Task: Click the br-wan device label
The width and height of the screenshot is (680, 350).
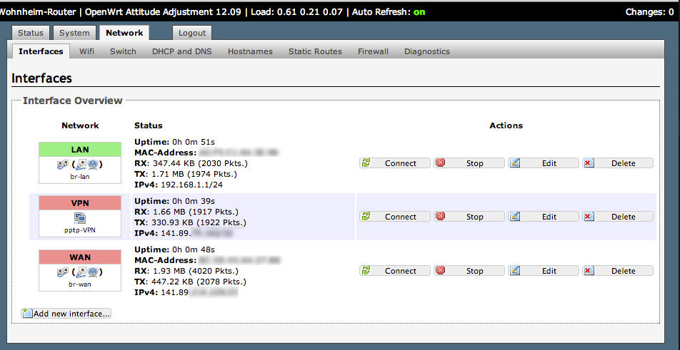Action: pyautogui.click(x=80, y=284)
